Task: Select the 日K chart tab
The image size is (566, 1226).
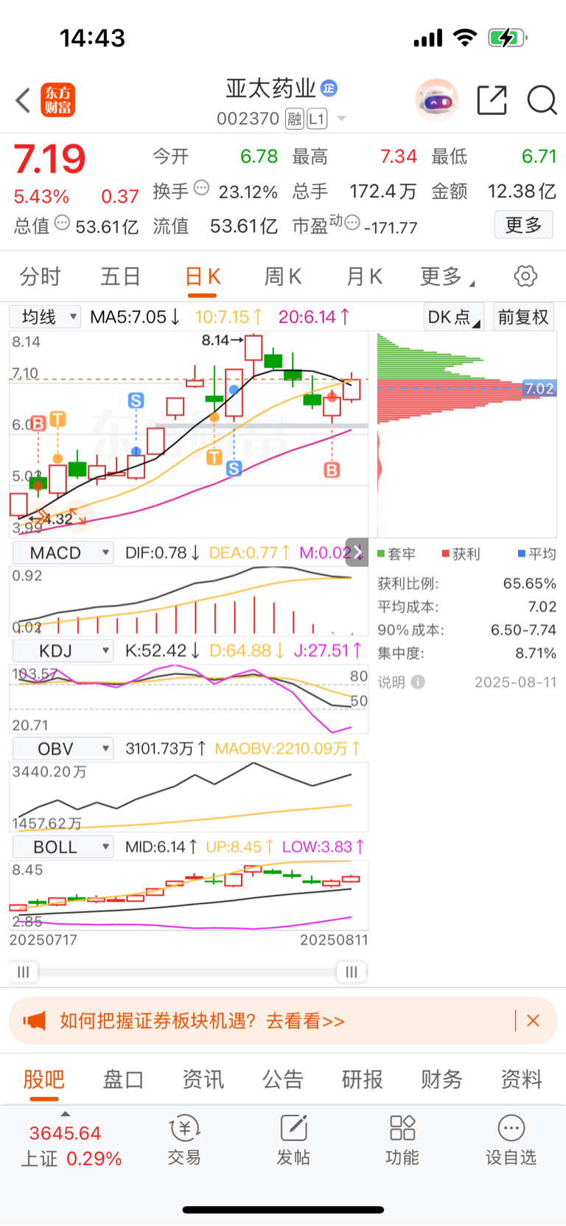Action: [x=203, y=276]
